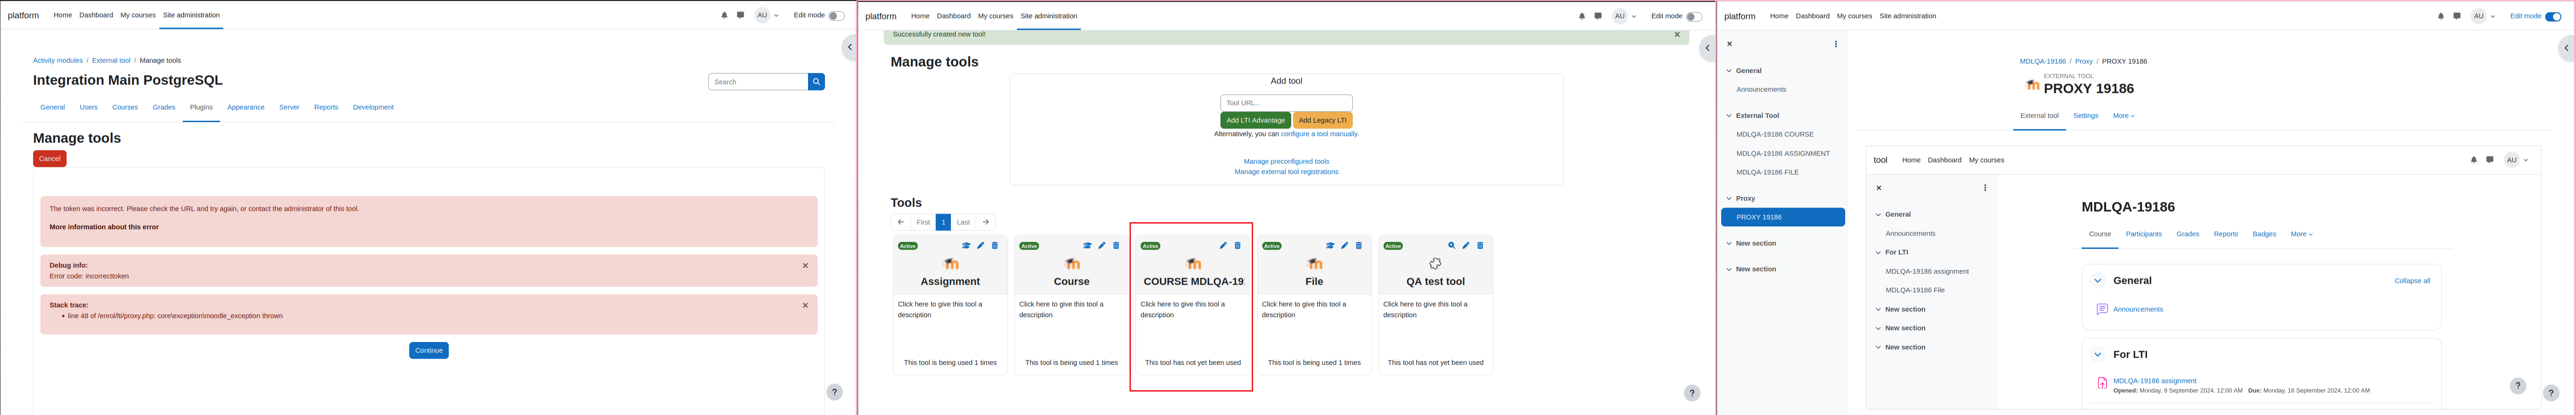This screenshot has width=2576, height=415.
Task: Switch to Plugins tab
Action: pos(201,107)
